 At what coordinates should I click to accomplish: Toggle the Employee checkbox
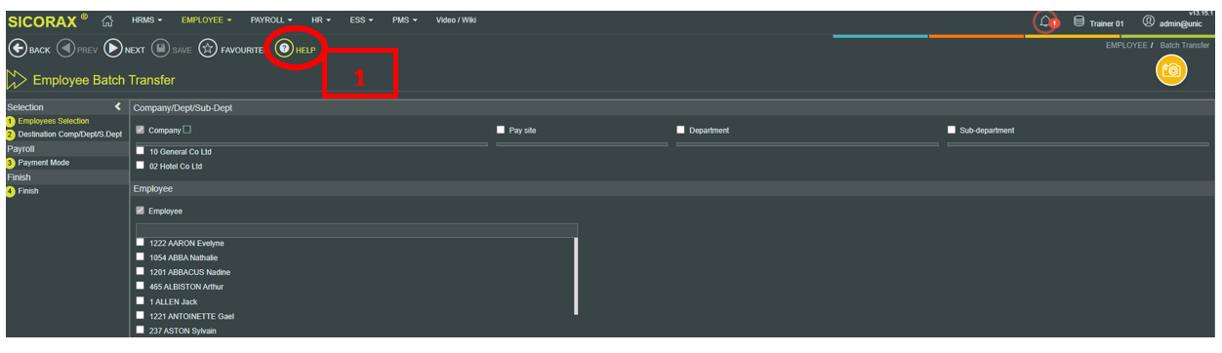click(141, 211)
